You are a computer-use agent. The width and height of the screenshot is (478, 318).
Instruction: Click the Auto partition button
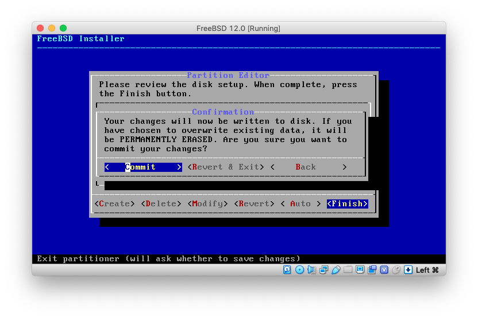(x=300, y=204)
